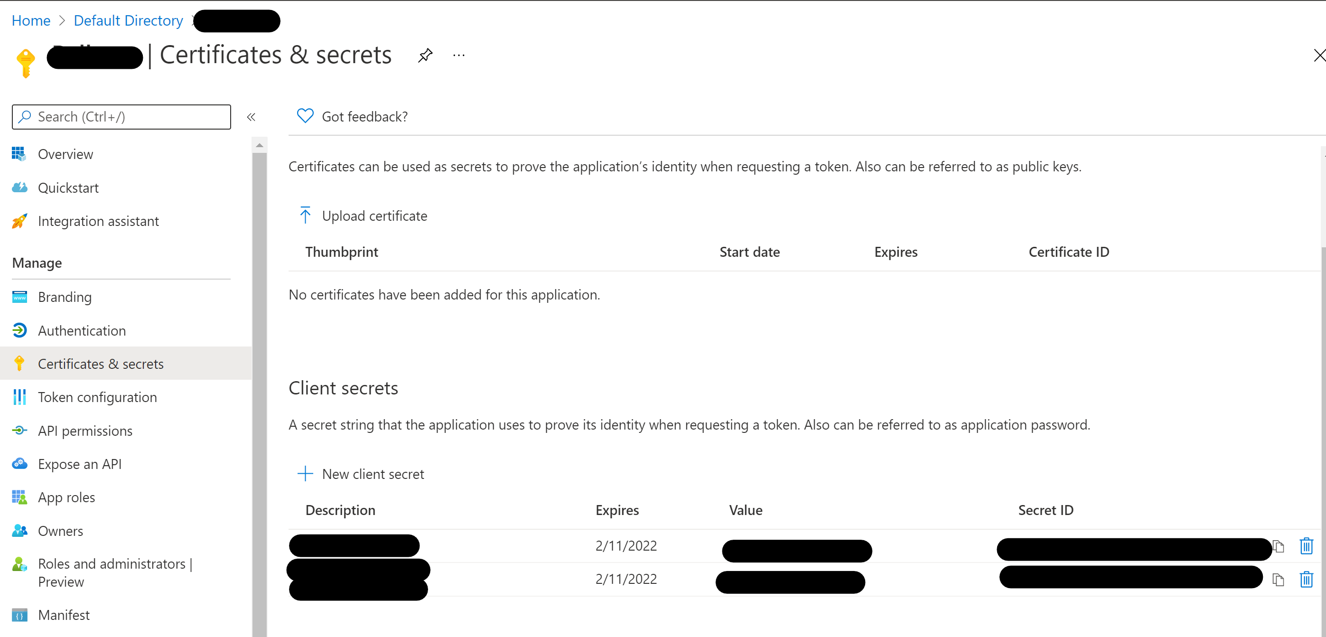Open the Manifest editor
1326x637 pixels.
click(63, 615)
